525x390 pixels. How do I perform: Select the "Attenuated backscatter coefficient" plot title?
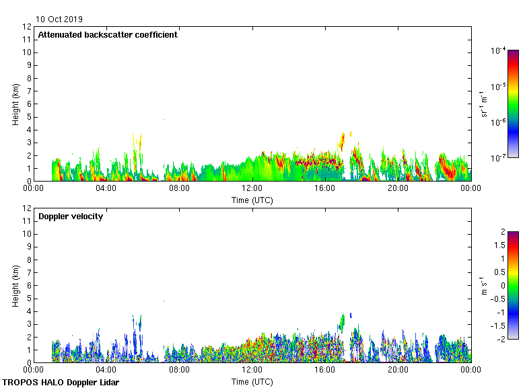coord(108,35)
